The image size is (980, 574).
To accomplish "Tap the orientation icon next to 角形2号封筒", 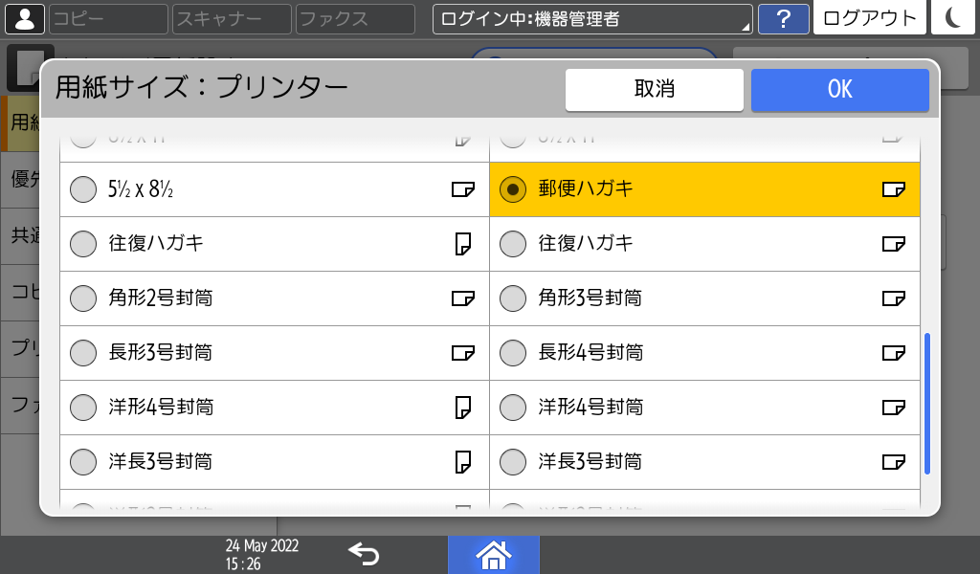I will click(x=464, y=298).
